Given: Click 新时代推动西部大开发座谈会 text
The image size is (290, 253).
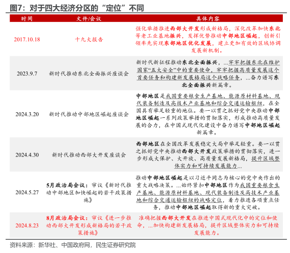Looking at the screenshot, I should coord(89,155).
